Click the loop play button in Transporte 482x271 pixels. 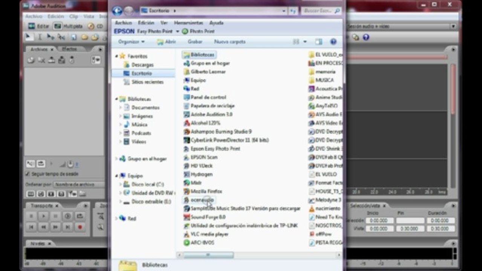[x=80, y=216]
